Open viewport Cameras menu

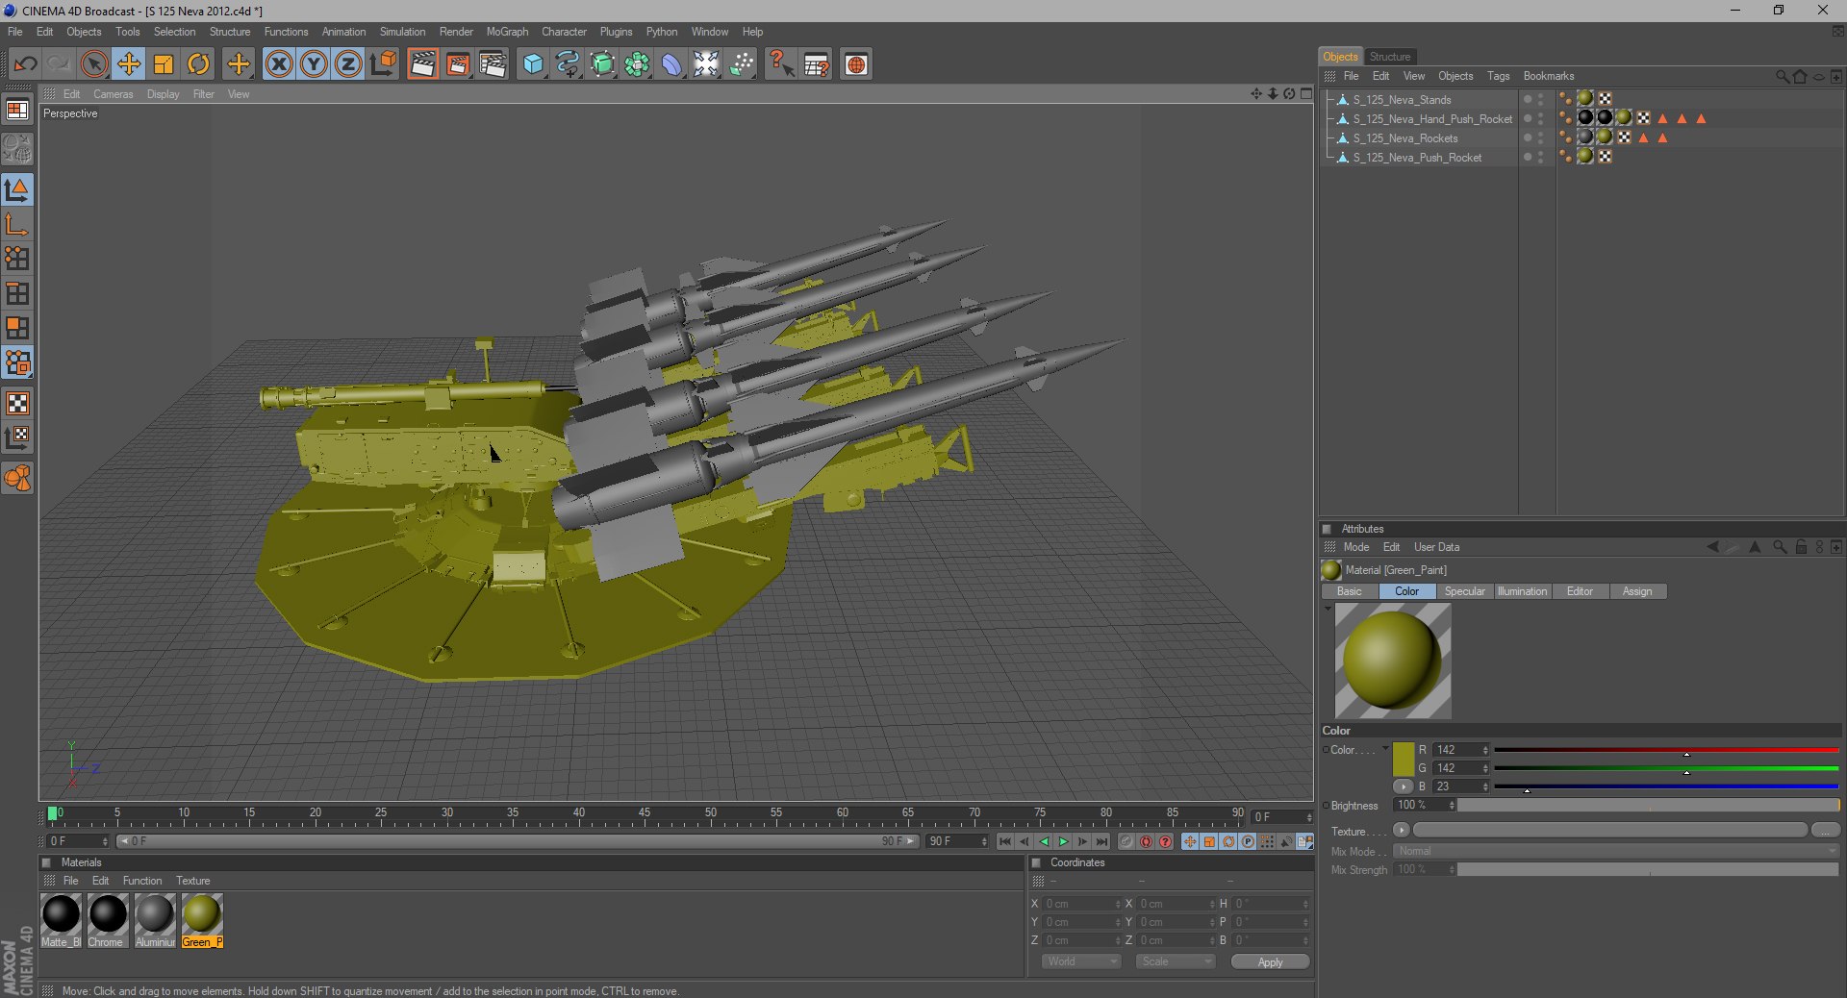coord(113,94)
